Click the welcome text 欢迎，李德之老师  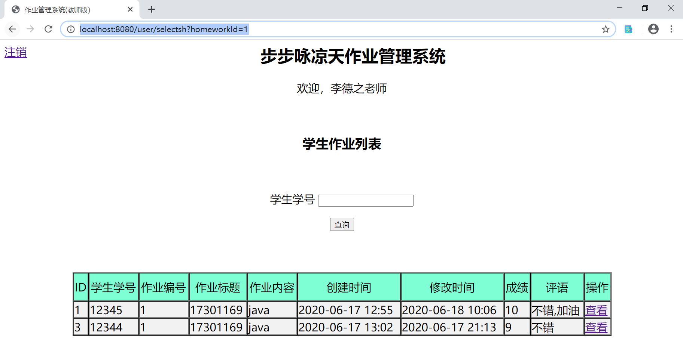[342, 89]
